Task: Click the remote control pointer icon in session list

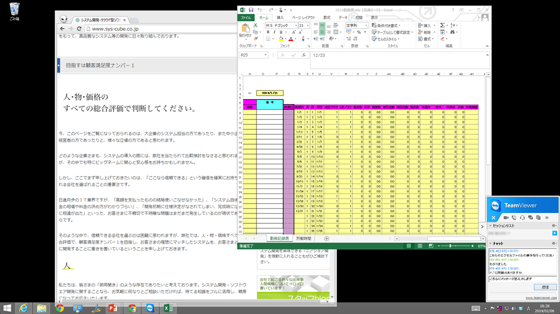Action: 555,233
